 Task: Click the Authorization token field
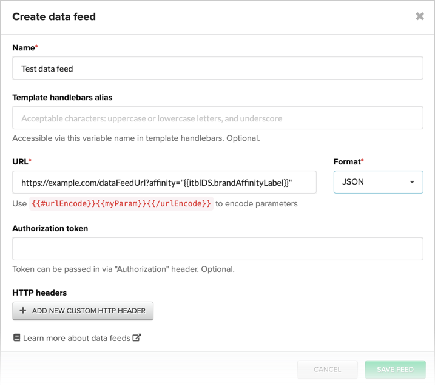tap(217, 249)
